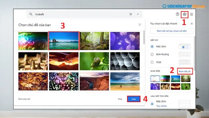Viewport: 209px width, 118px height.
Task: Select caterpillar thumbnail in quick settings
Action: point(186,86)
